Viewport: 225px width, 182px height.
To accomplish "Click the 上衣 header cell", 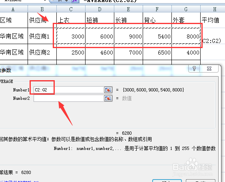I will click(x=71, y=20).
